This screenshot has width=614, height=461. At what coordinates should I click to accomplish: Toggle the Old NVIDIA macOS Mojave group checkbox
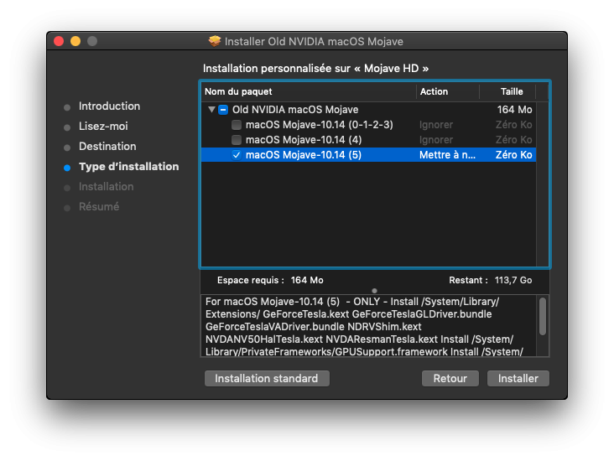[x=223, y=110]
